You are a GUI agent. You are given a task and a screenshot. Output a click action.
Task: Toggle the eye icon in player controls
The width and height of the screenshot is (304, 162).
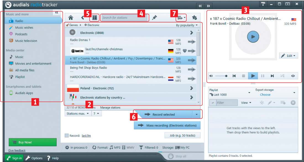click(x=293, y=76)
